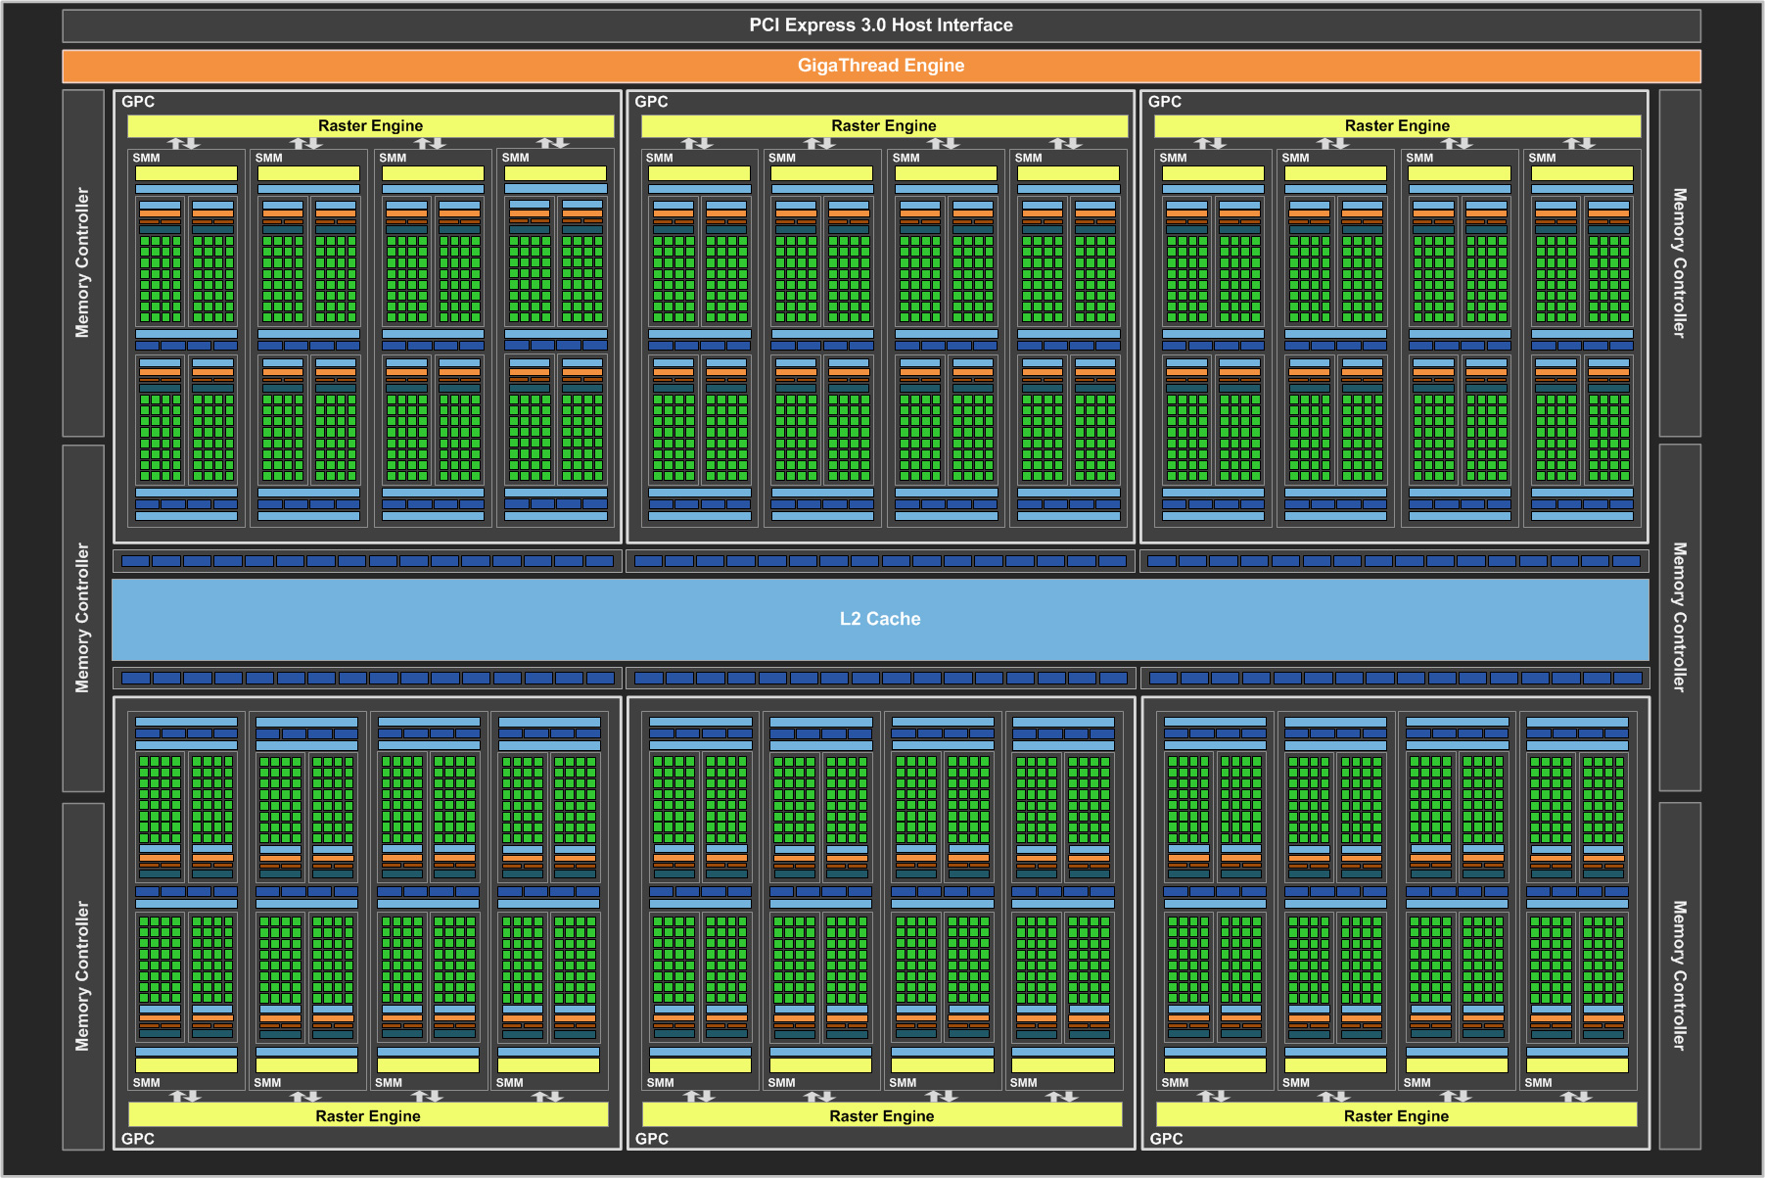Click the upper-right Memory Controller block

(1679, 263)
